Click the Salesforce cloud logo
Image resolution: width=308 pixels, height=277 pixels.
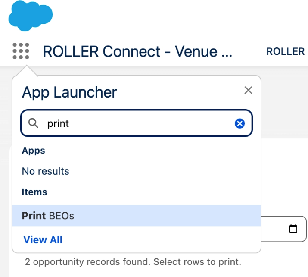[x=31, y=16]
